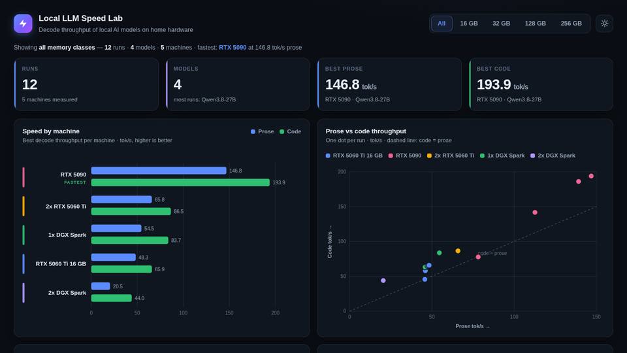The image size is (627, 353).
Task: Click the lightning bolt app logo
Action: [23, 24]
